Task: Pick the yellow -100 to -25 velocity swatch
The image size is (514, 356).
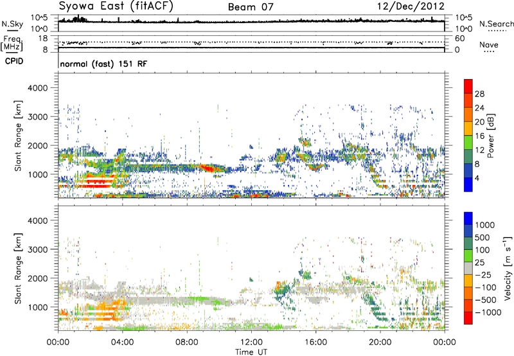Action: click(x=468, y=281)
